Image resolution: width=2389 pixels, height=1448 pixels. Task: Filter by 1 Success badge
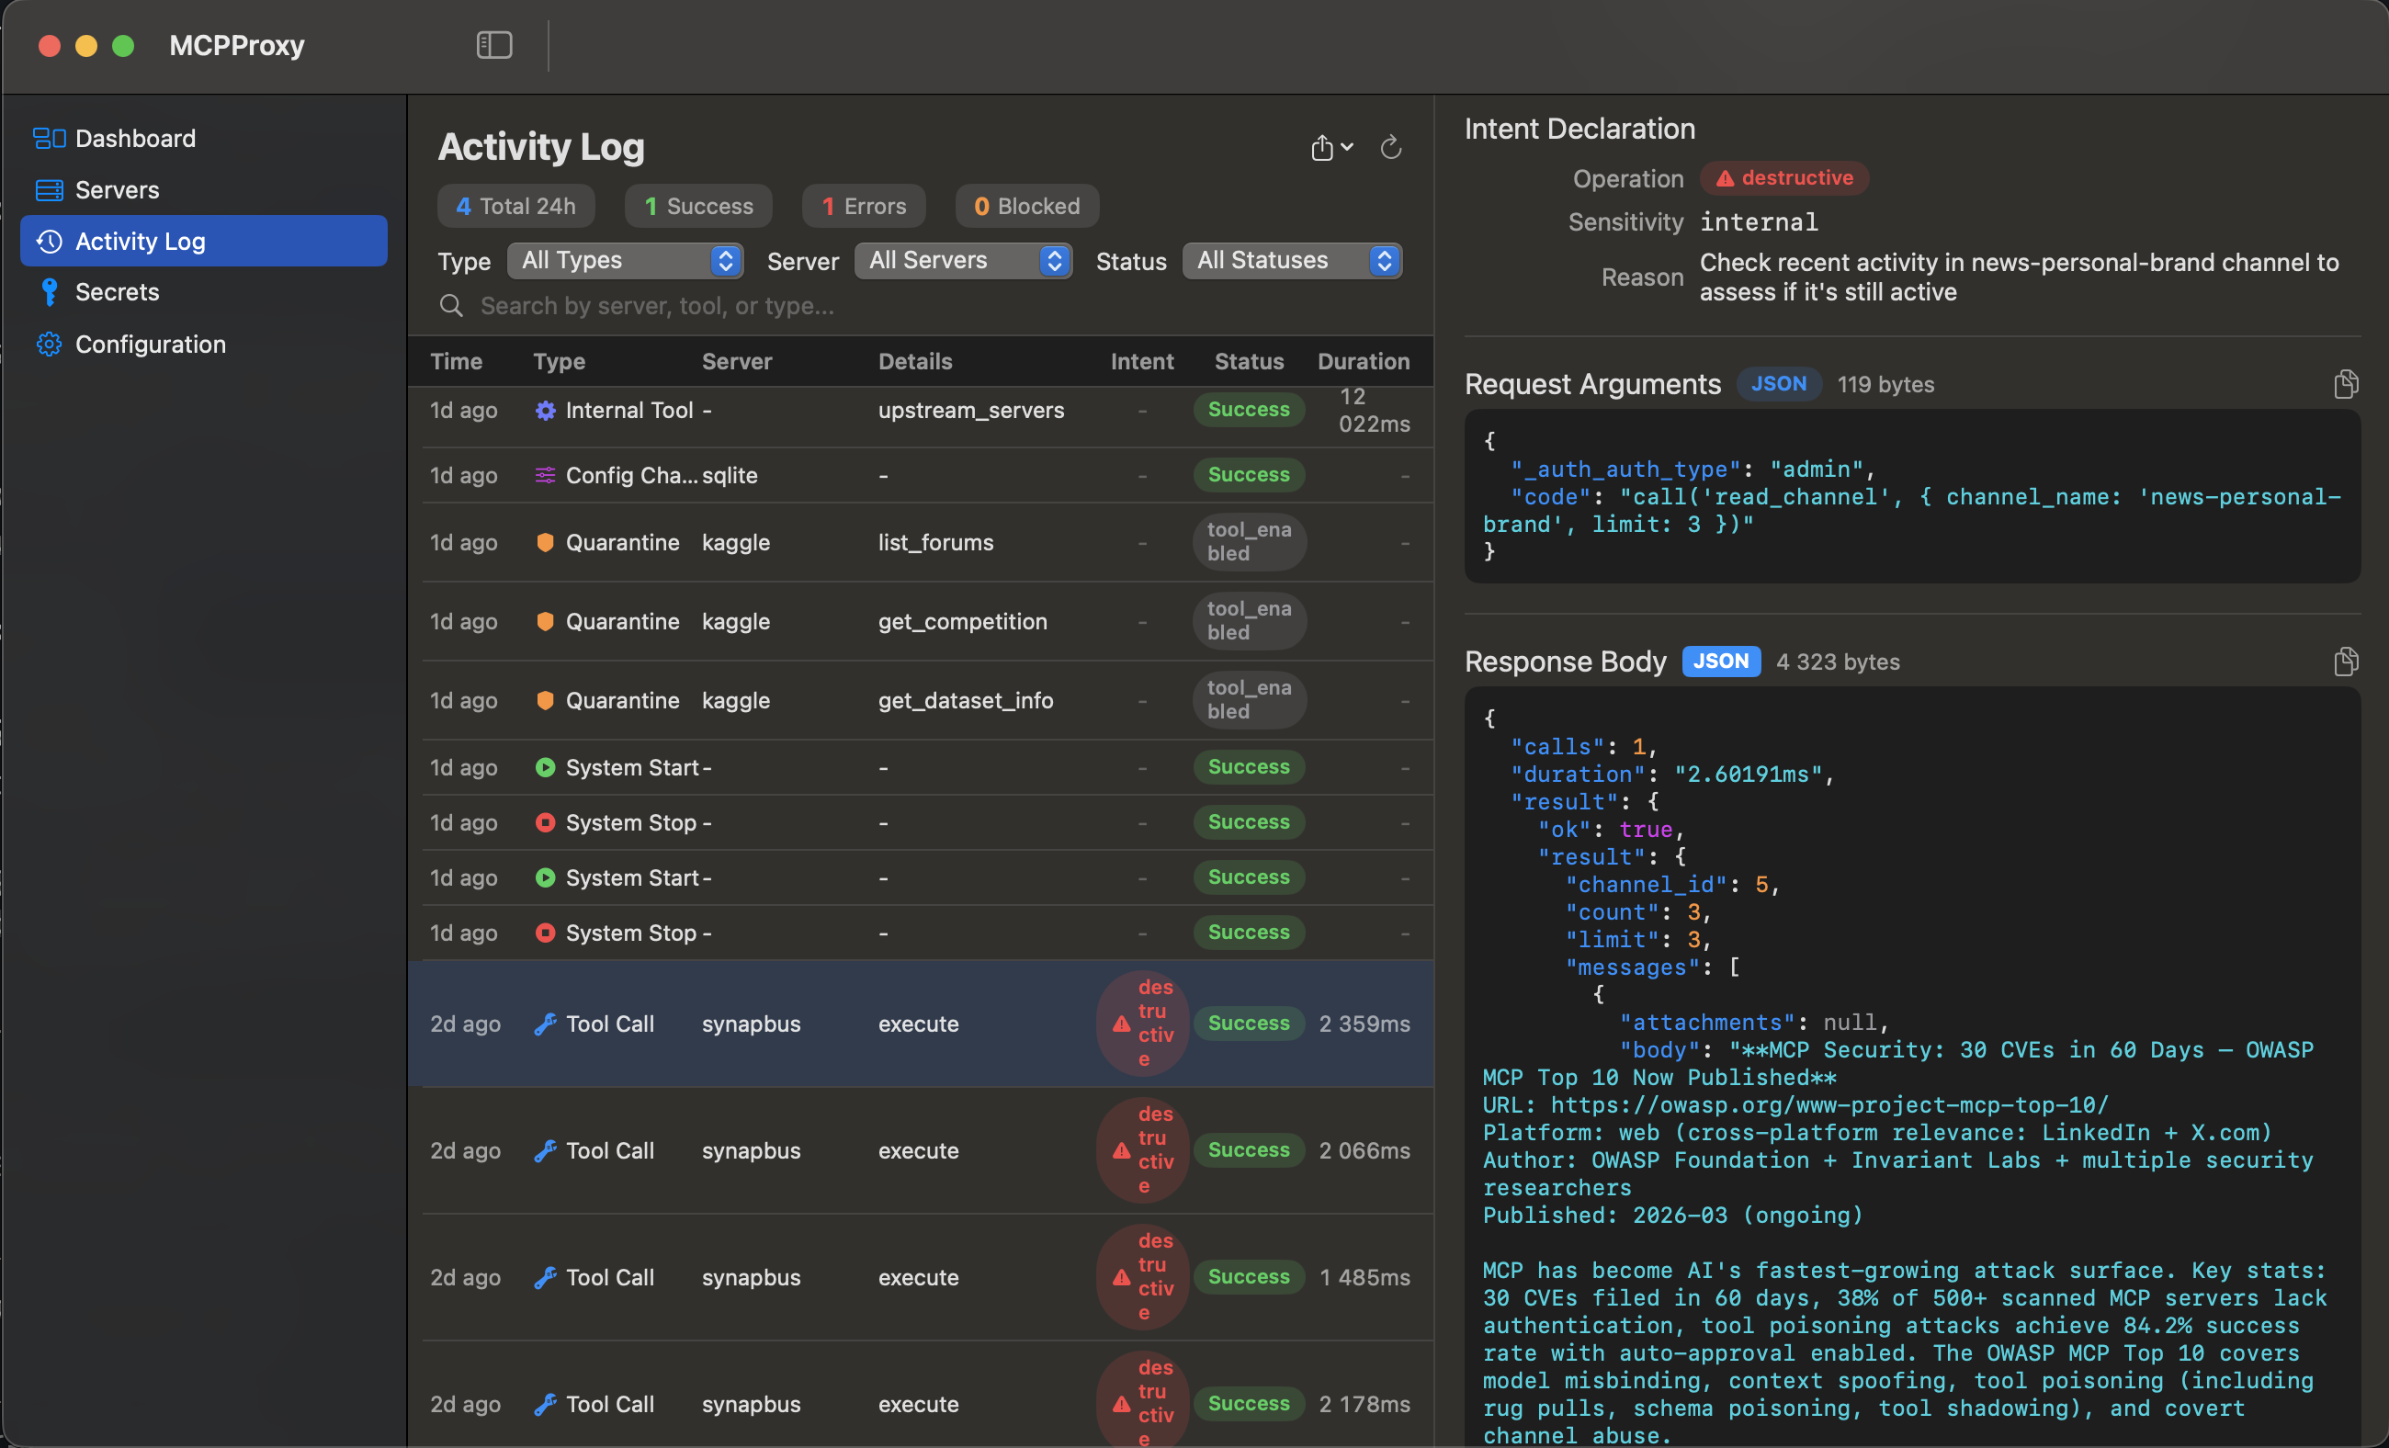point(698,207)
